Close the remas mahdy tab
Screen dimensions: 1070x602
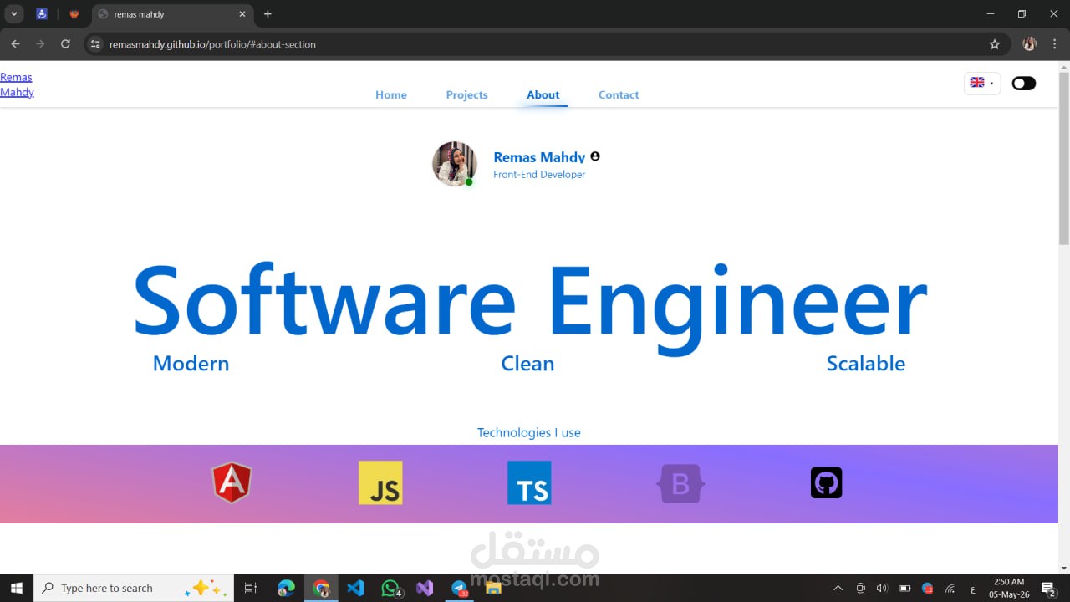coord(242,14)
